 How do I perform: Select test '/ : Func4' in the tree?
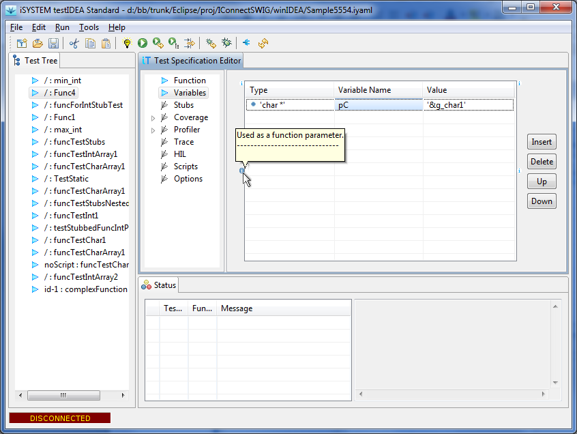(x=59, y=93)
